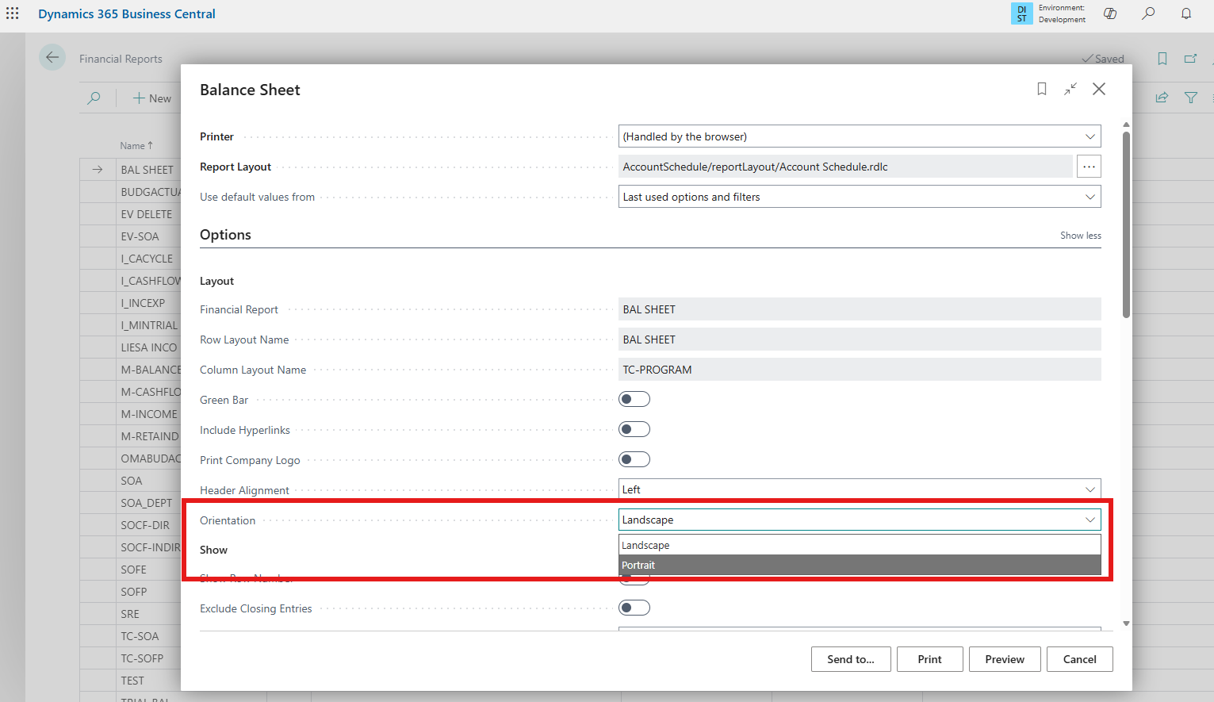Click Column Layout Name TC-PROGRAM field
The width and height of the screenshot is (1214, 702).
tap(860, 370)
